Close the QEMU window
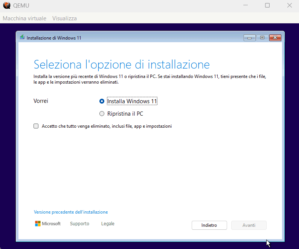Screen dimensions: 299x249 tap(290, 5)
